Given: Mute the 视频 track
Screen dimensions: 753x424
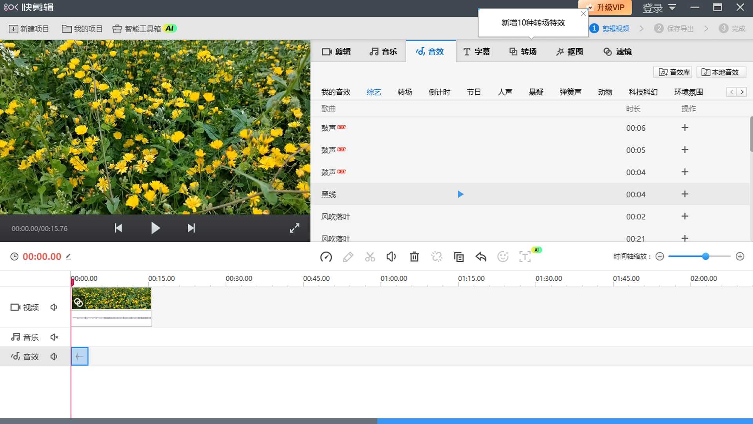Looking at the screenshot, I should pyautogui.click(x=54, y=307).
